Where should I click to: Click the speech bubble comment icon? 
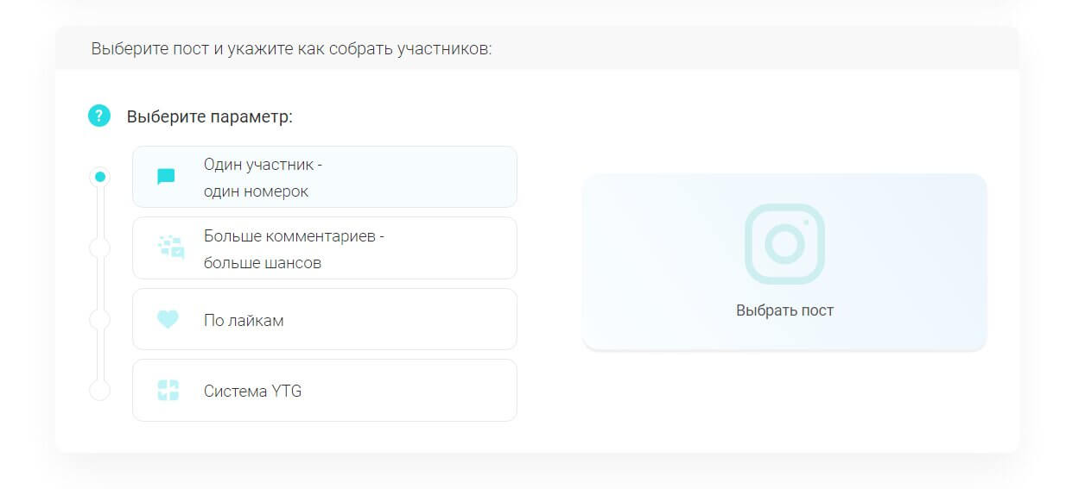pos(166,177)
